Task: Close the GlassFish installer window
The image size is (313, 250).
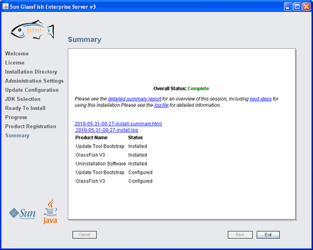Action: click(x=306, y=7)
